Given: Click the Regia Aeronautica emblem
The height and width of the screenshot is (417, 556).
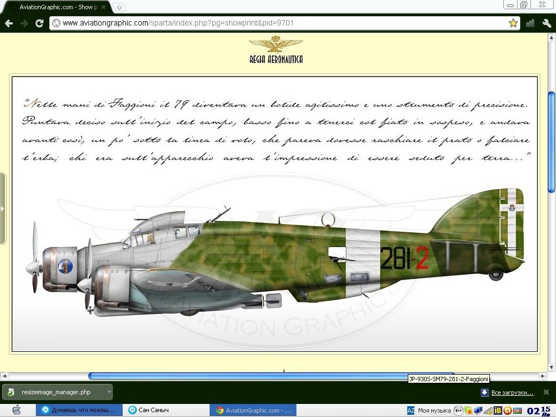Looking at the screenshot, I should tap(276, 49).
